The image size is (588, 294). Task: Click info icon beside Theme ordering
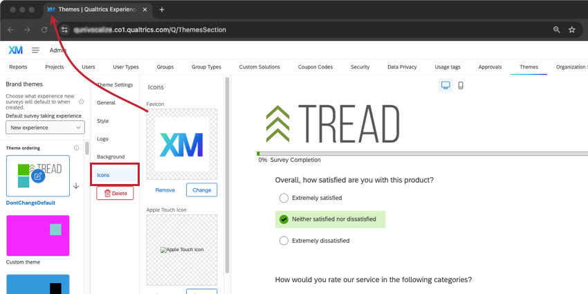77,148
